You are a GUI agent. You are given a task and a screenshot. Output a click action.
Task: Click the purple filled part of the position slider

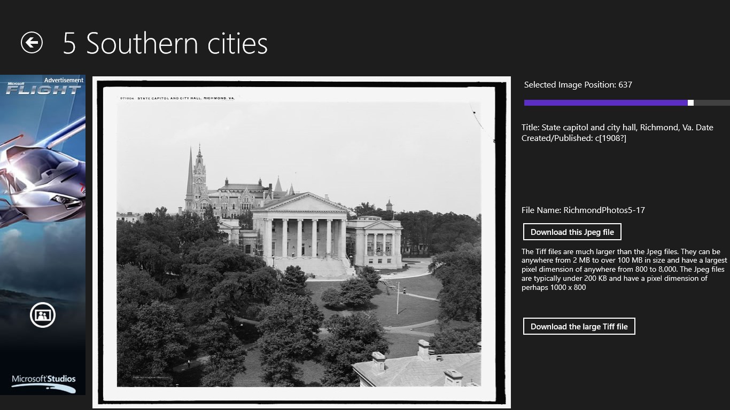point(606,102)
